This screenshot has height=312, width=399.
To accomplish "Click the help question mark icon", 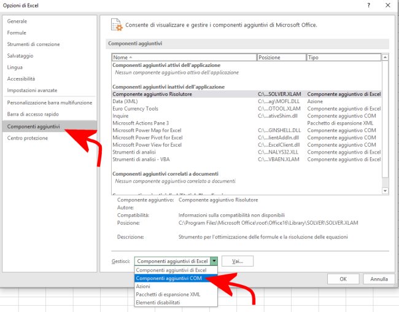I will pyautogui.click(x=368, y=5).
